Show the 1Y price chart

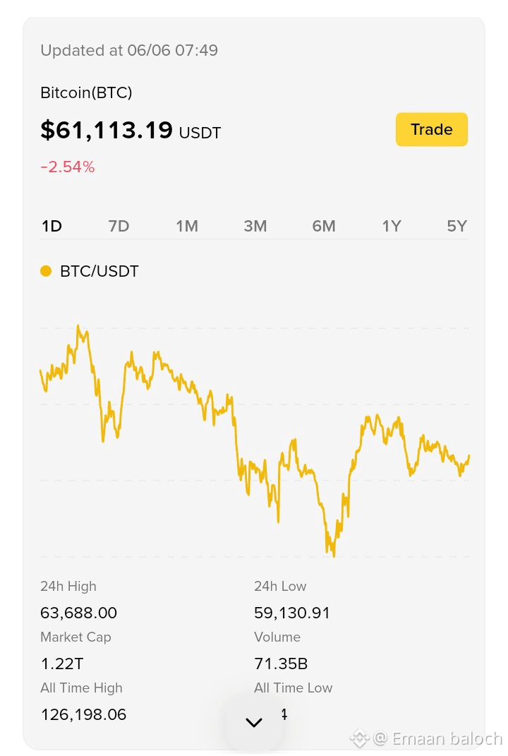pyautogui.click(x=392, y=226)
